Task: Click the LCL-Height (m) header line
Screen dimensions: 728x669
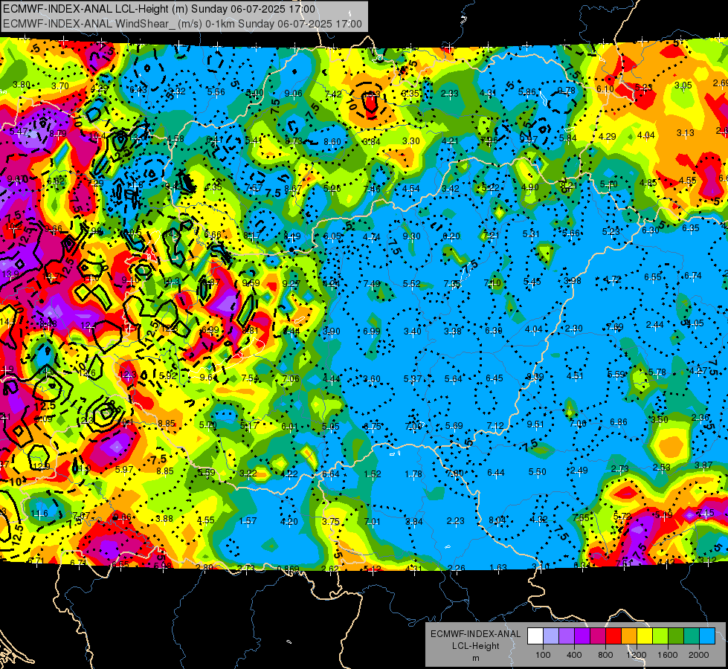Action: (x=159, y=9)
